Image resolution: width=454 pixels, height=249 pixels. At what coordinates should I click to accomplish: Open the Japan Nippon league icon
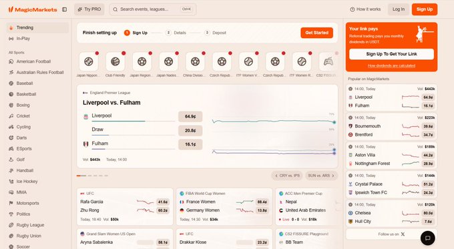click(x=89, y=61)
